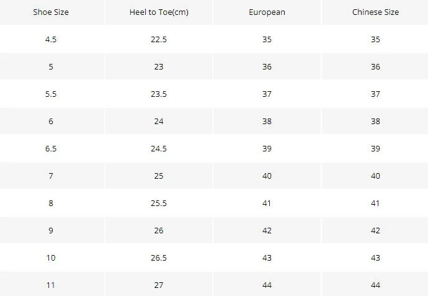Click shoe size 5.5 cell
The height and width of the screenshot is (296, 428).
51,94
